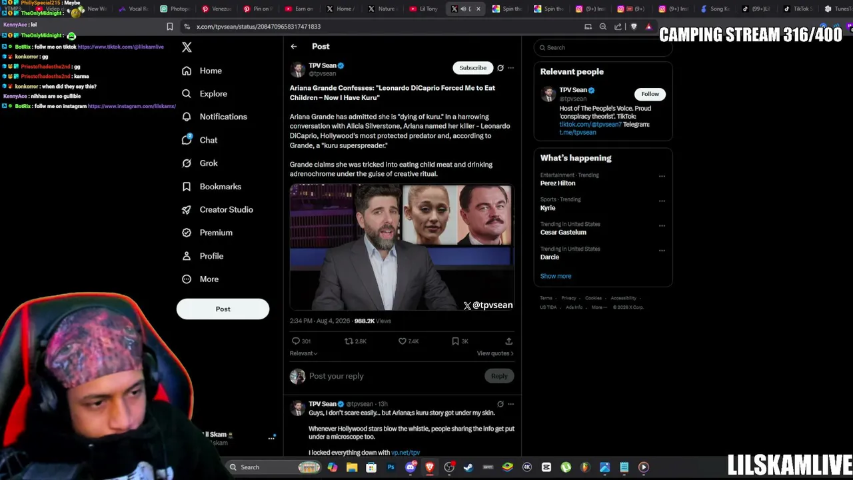Go back using the Post arrow
The height and width of the screenshot is (480, 853).
pos(294,47)
